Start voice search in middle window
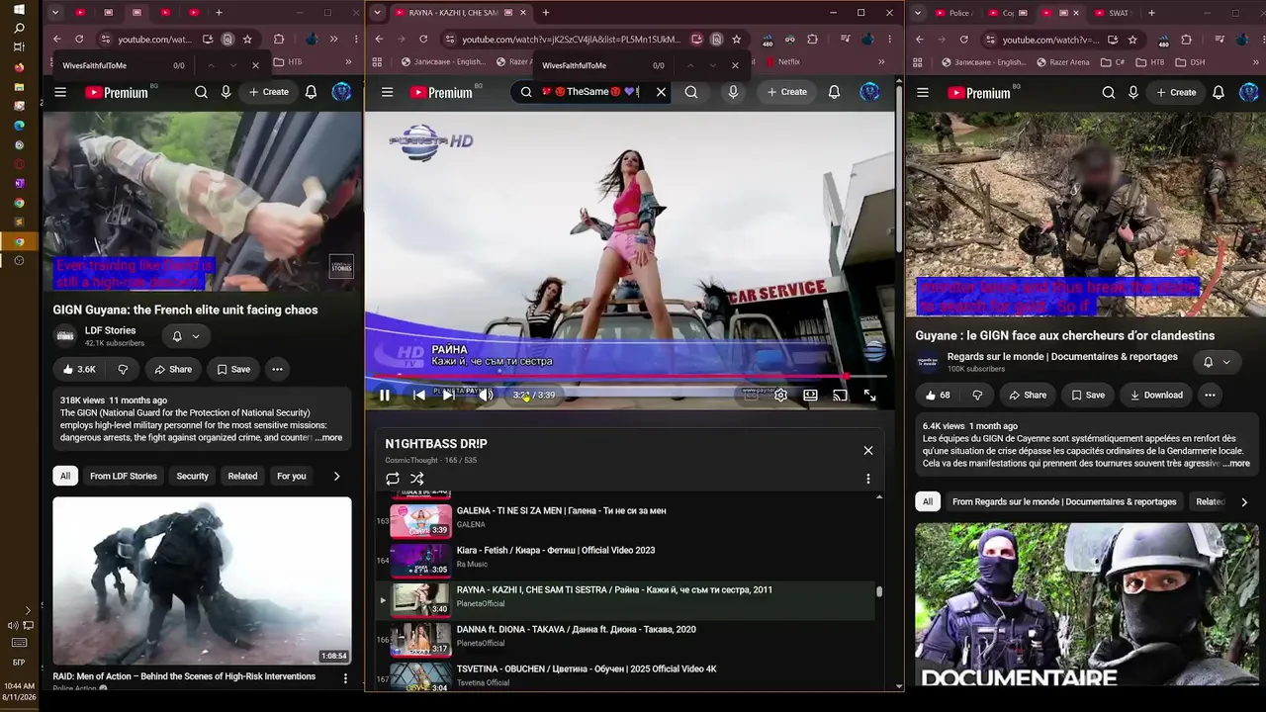The image size is (1266, 712). click(733, 92)
